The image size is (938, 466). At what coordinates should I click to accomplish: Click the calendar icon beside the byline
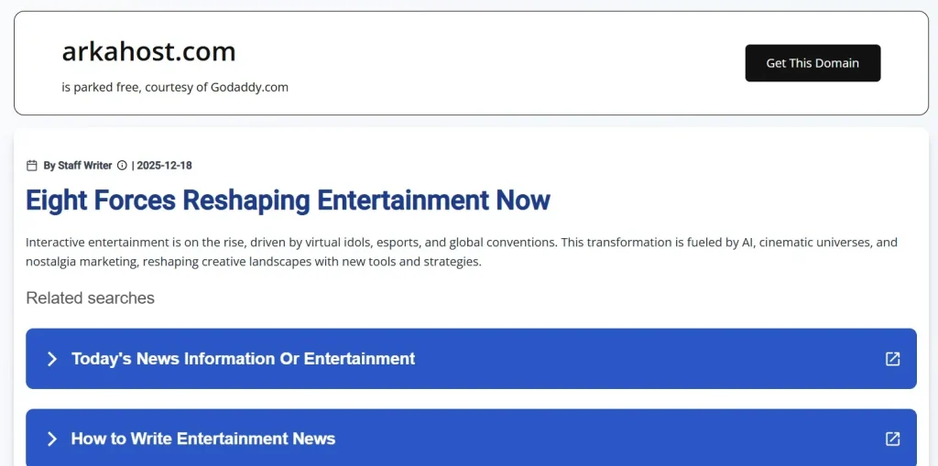point(32,166)
